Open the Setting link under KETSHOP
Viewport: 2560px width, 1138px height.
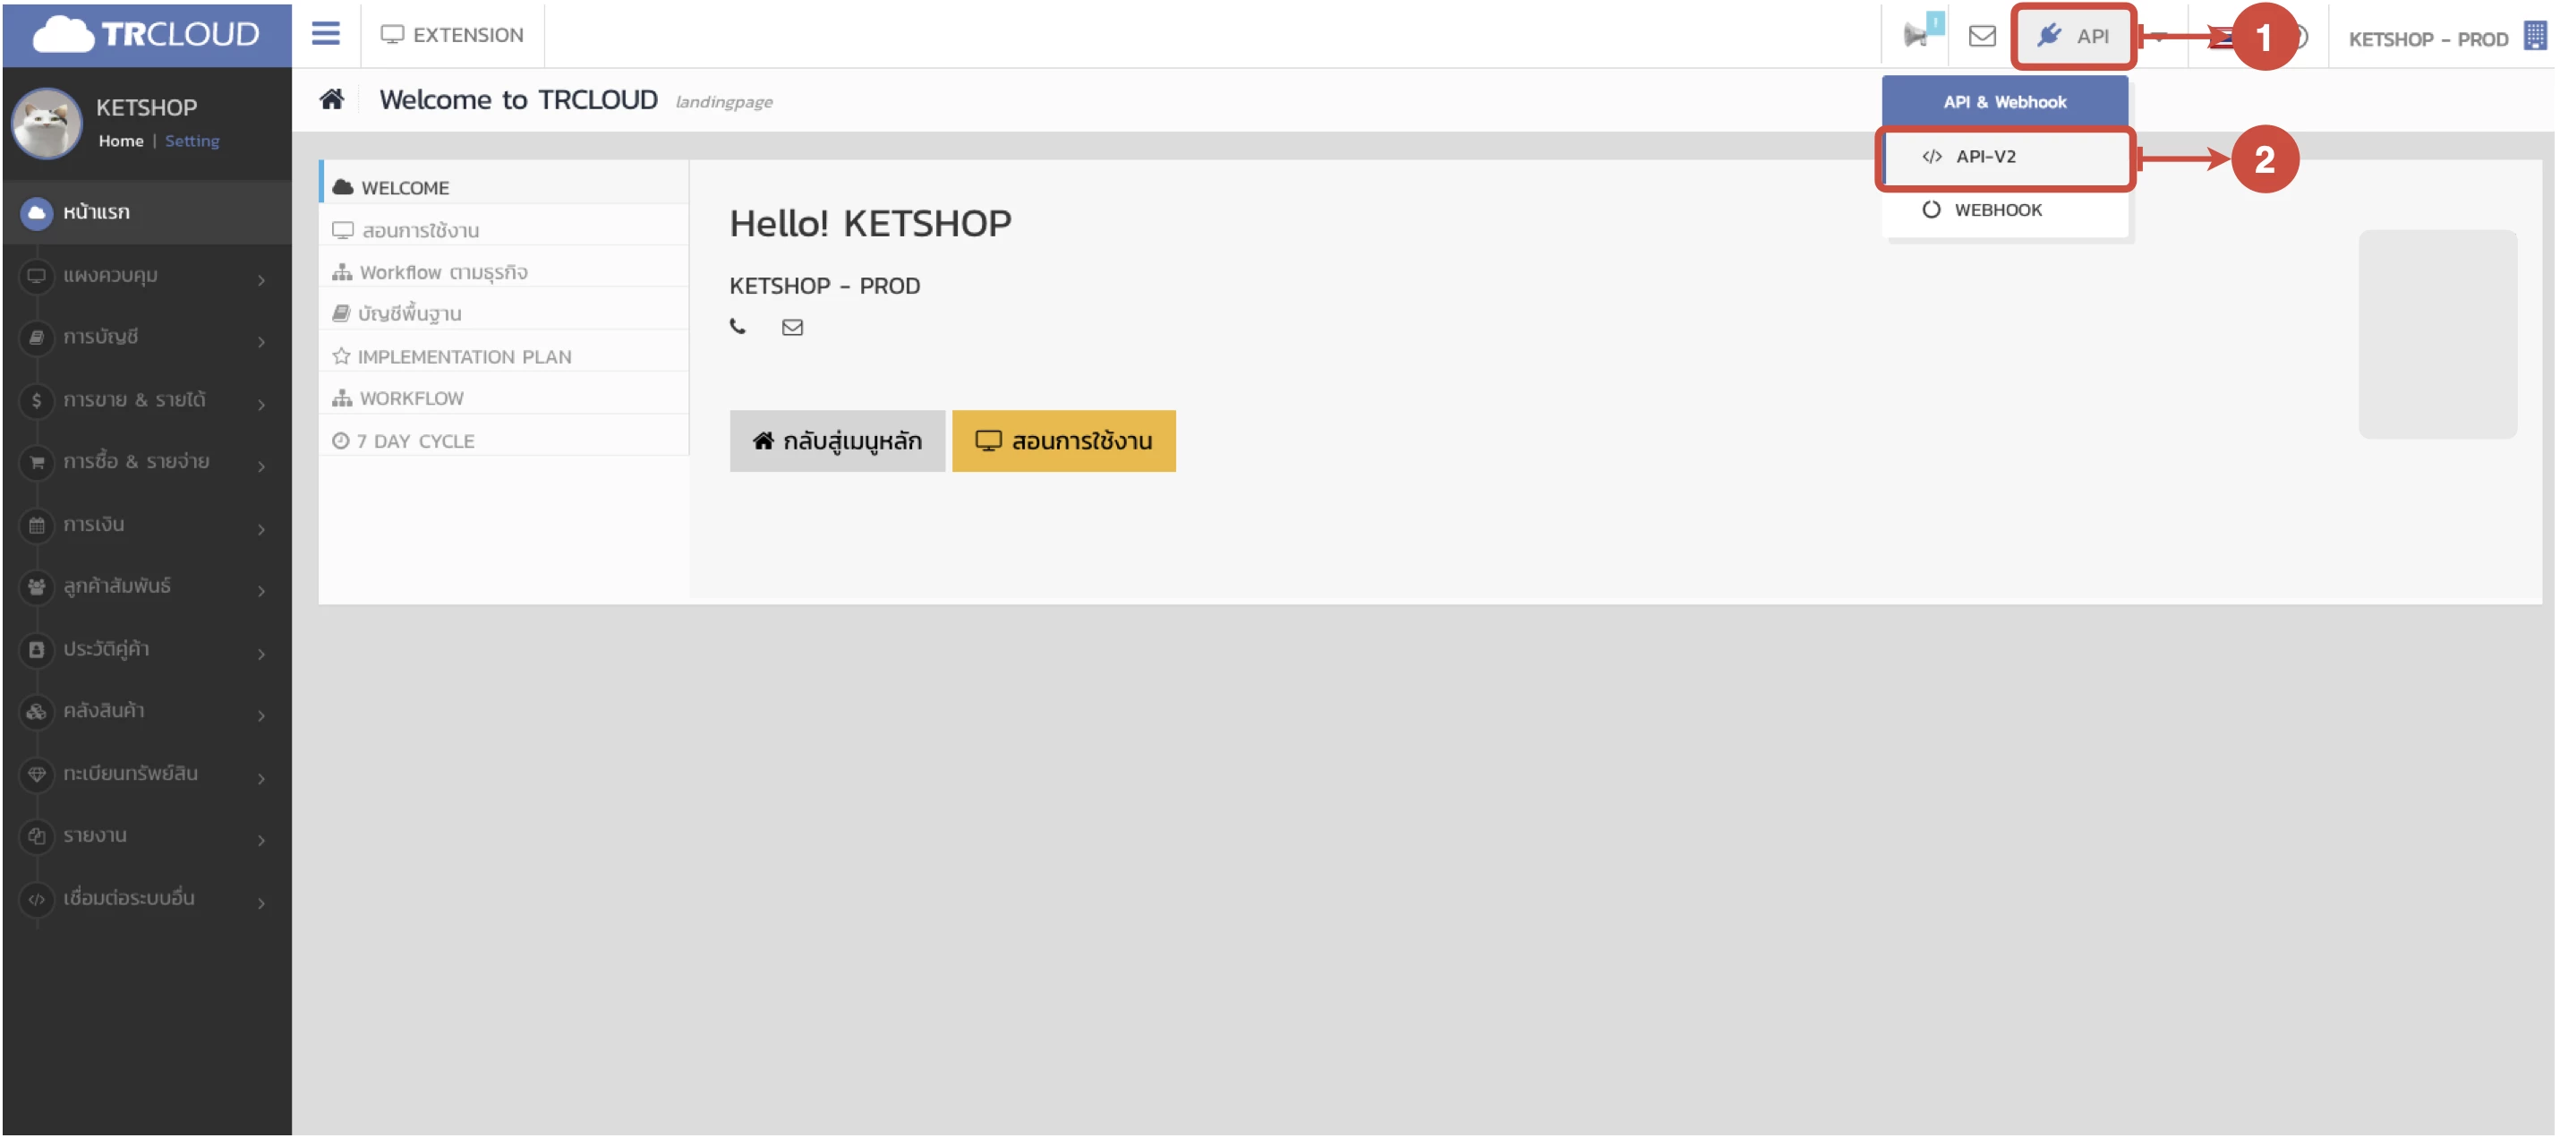192,141
